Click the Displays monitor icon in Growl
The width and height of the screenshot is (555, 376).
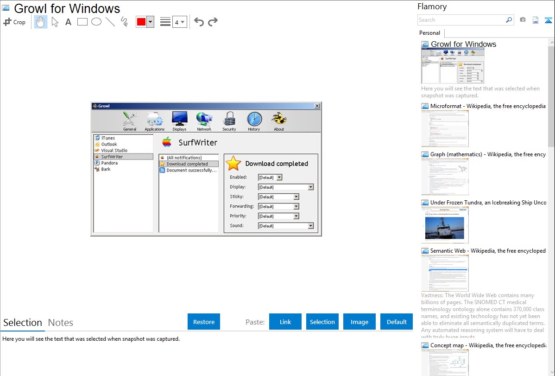click(179, 121)
